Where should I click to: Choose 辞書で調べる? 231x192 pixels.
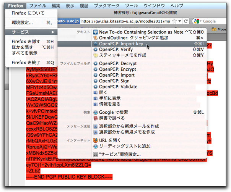[x=149, y=118]
